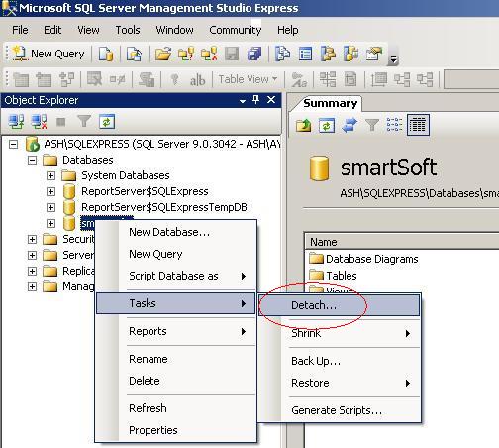
Task: Toggle pin on Object Explorer panel
Action: [255, 100]
